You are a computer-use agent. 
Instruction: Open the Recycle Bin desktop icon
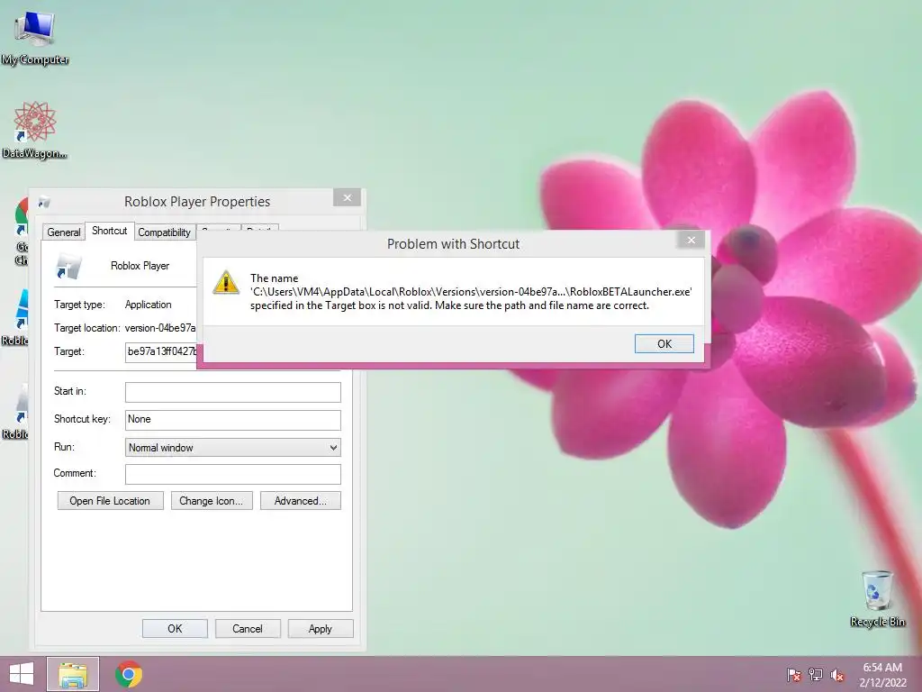pyautogui.click(x=877, y=598)
